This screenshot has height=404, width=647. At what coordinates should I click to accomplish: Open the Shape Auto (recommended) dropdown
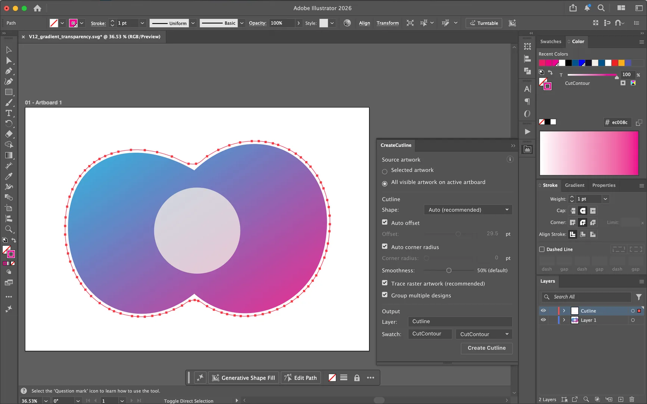click(x=468, y=210)
